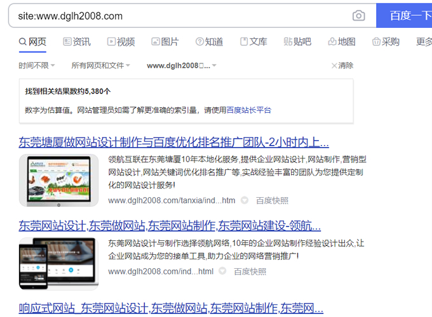
Task: Switch to the 地图 tab
Action: click(x=342, y=42)
